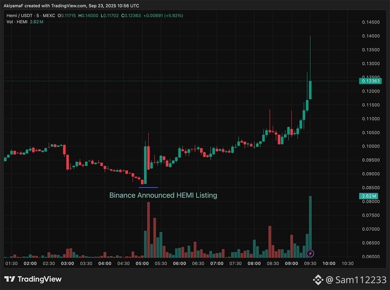Image resolution: width=390 pixels, height=290 pixels.
Task: Click the 09:00 time axis label
Action: tap(291, 263)
